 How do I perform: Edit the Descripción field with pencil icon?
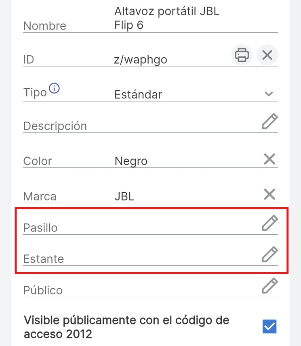click(x=269, y=121)
